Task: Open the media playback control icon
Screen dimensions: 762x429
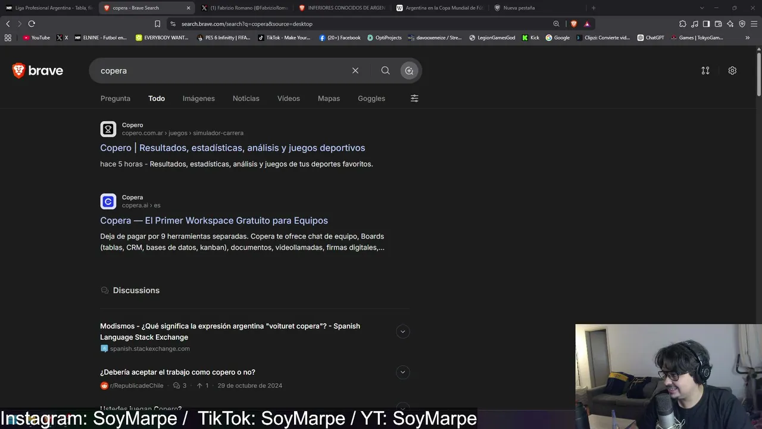Action: click(x=694, y=24)
